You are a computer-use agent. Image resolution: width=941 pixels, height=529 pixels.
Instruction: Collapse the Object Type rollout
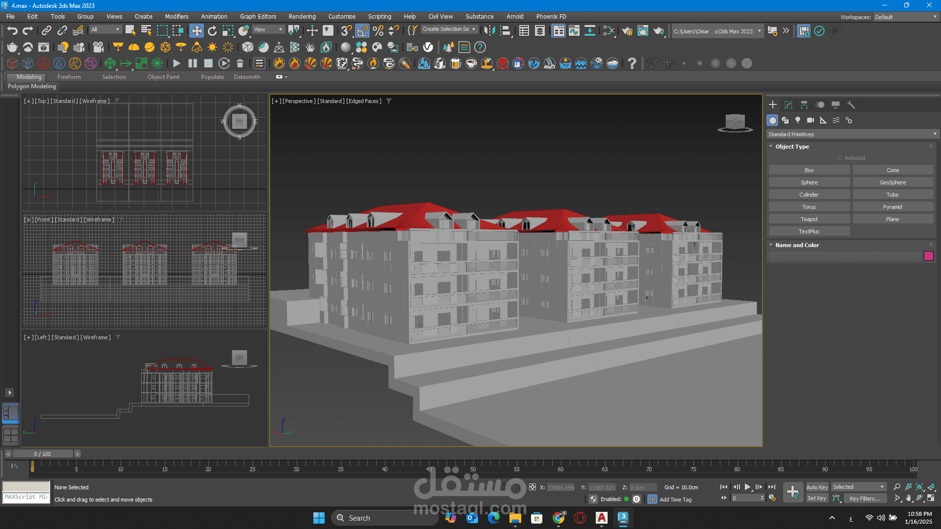point(792,147)
